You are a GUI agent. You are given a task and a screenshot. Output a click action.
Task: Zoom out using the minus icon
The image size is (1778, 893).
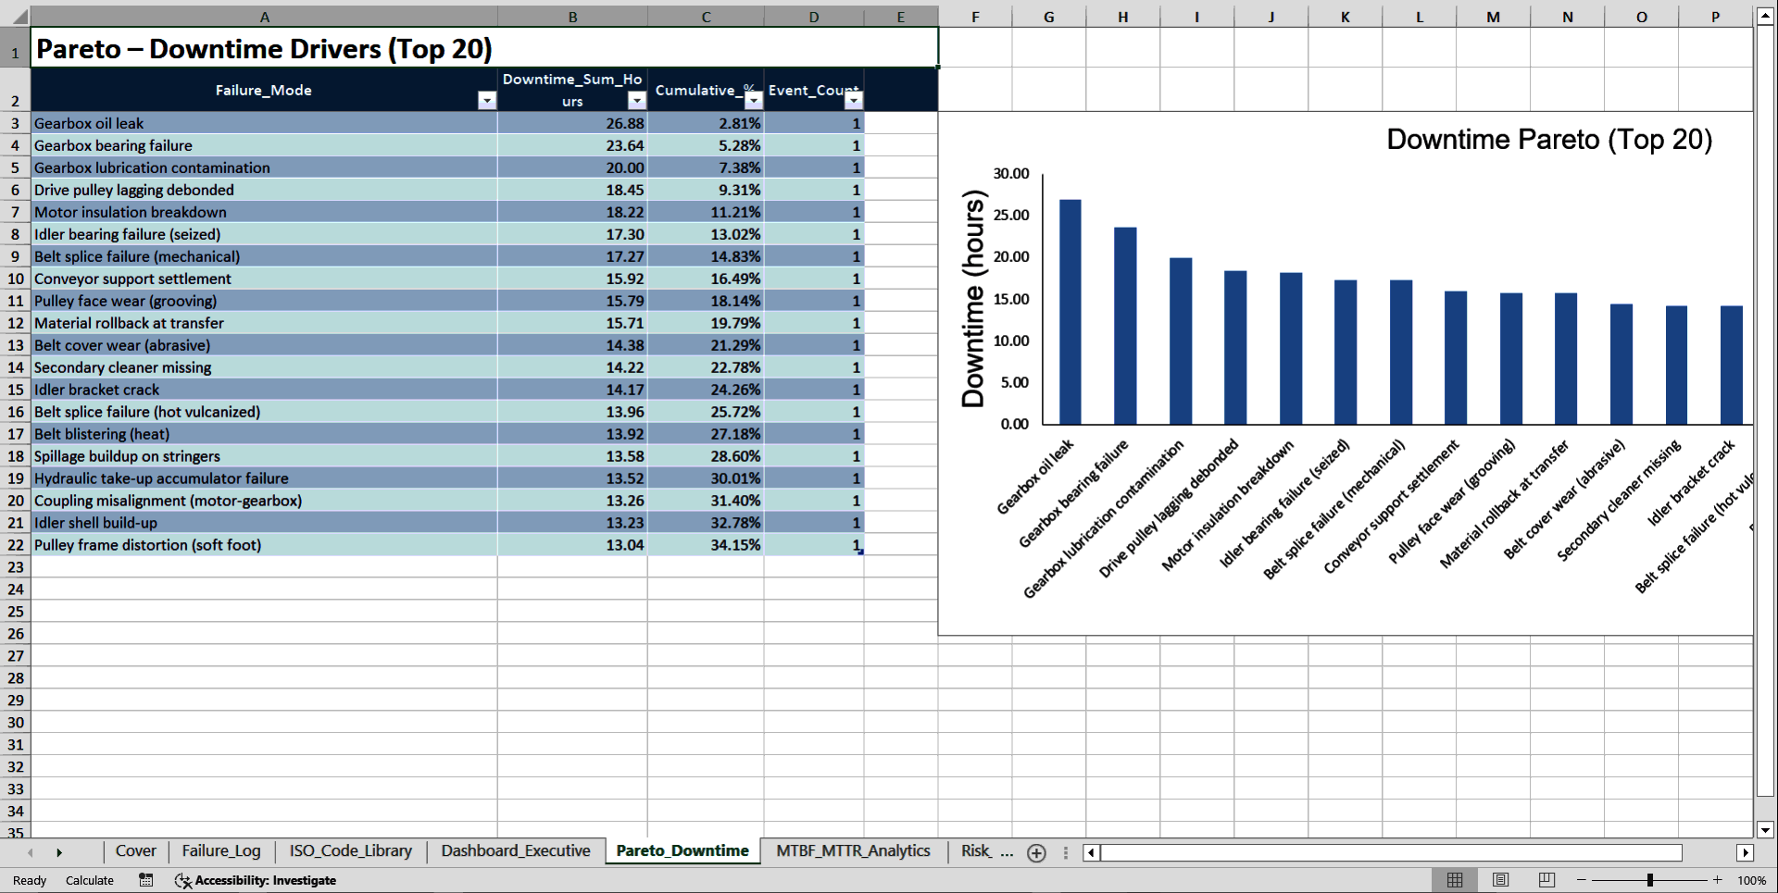coord(1581,880)
